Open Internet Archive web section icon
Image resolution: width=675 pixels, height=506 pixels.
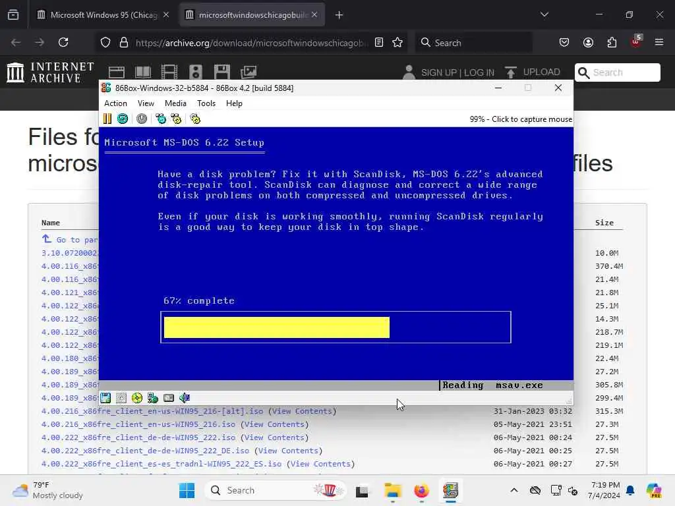116,72
